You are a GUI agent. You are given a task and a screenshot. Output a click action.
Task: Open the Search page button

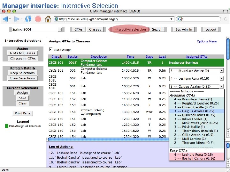pyautogui.click(x=157, y=29)
